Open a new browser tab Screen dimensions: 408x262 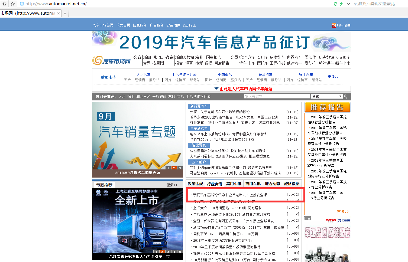click(65, 13)
